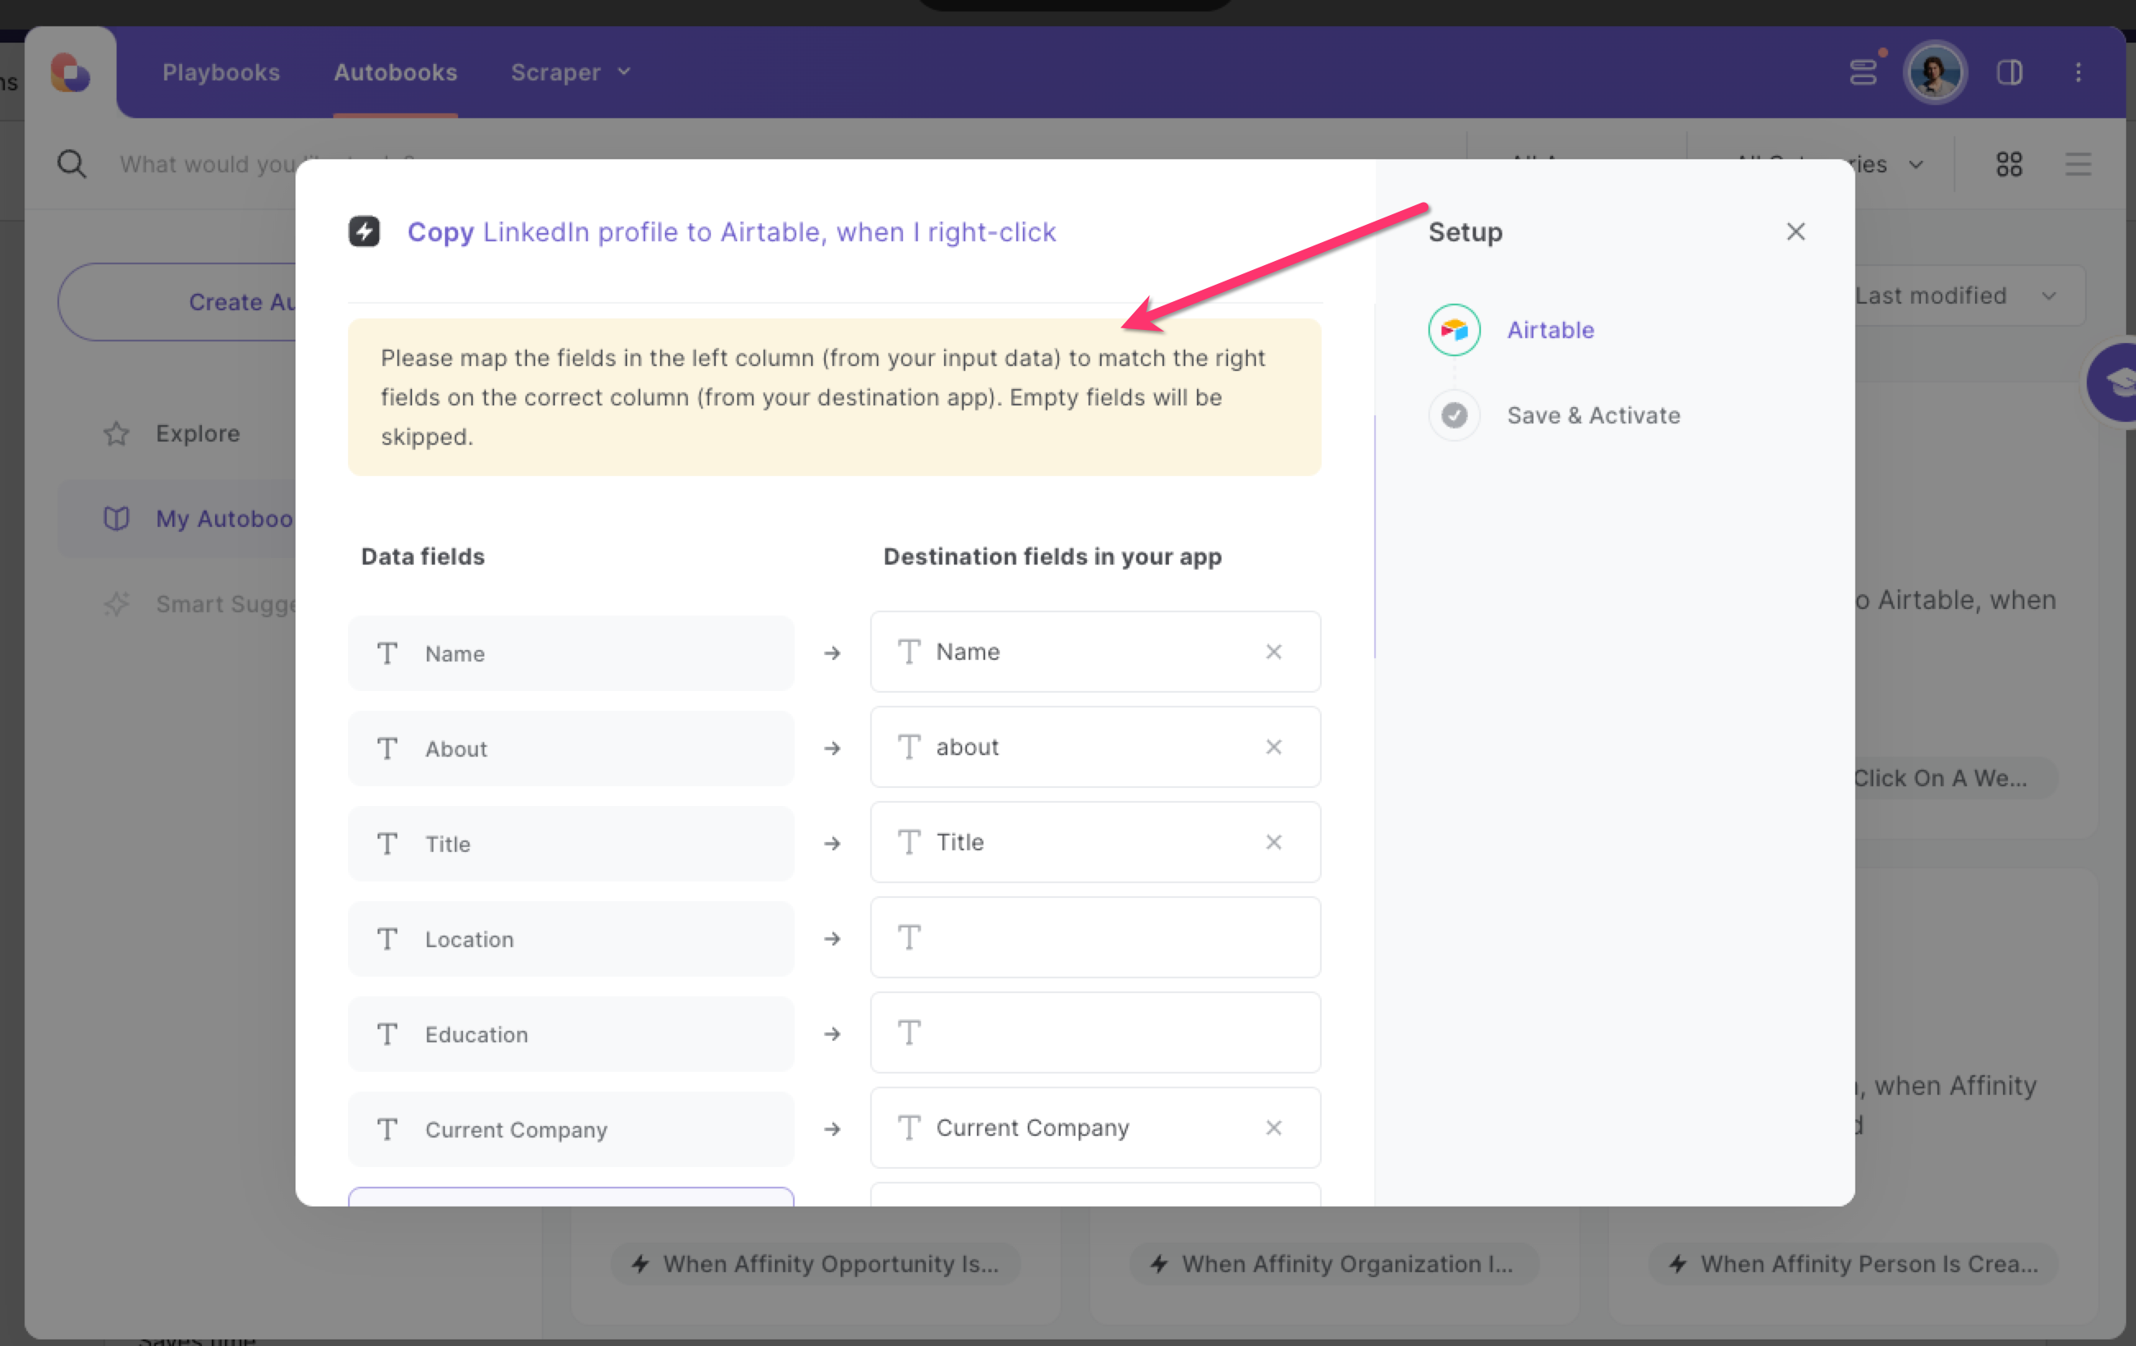This screenshot has height=1346, width=2136.
Task: Open the empty Location destination field
Action: [1094, 937]
